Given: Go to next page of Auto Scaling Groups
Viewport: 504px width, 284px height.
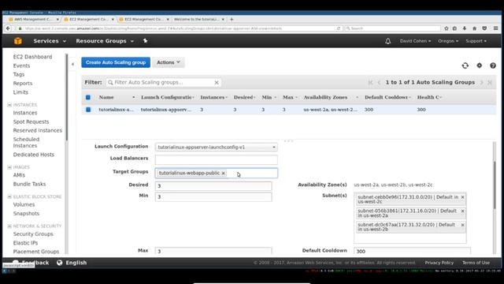Looking at the screenshot, I should click(481, 82).
